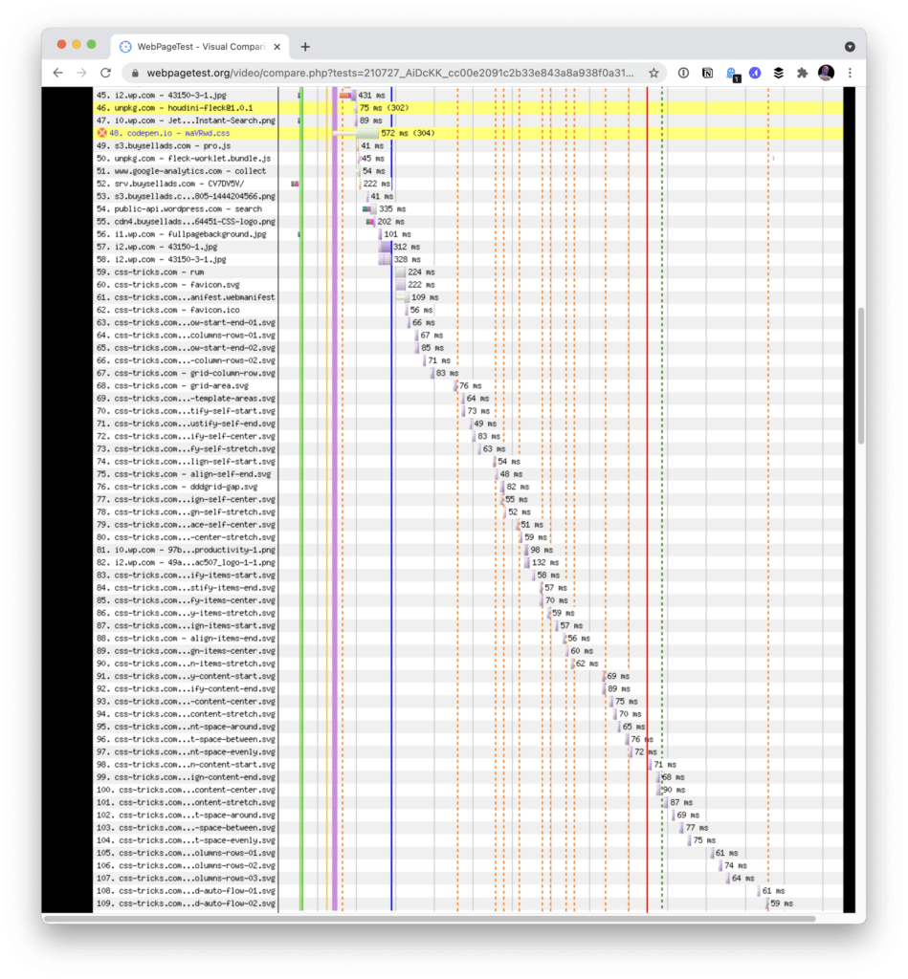Image resolution: width=908 pixels, height=979 pixels.
Task: Click request 51 www.google-analytics.com collect
Action: 181,171
